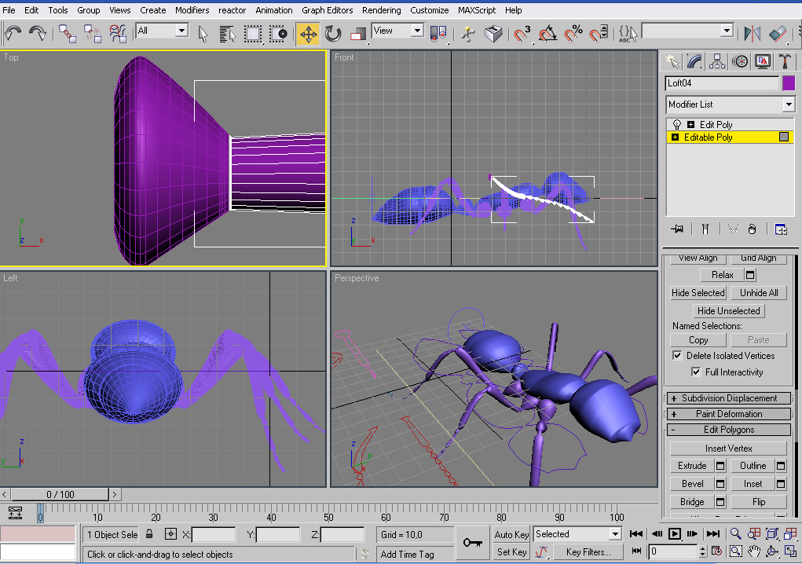The height and width of the screenshot is (564, 802).
Task: Toggle Angle Snap icon
Action: point(547,34)
